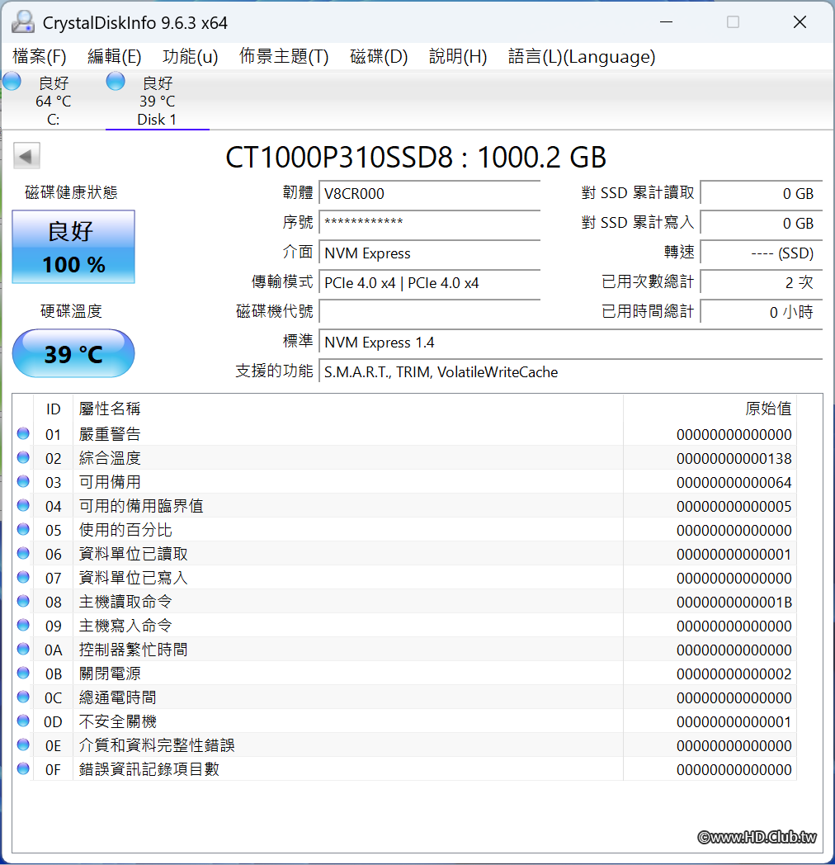835x865 pixels.
Task: Click the 轉速 value ---- (SSD)
Action: pyautogui.click(x=761, y=253)
